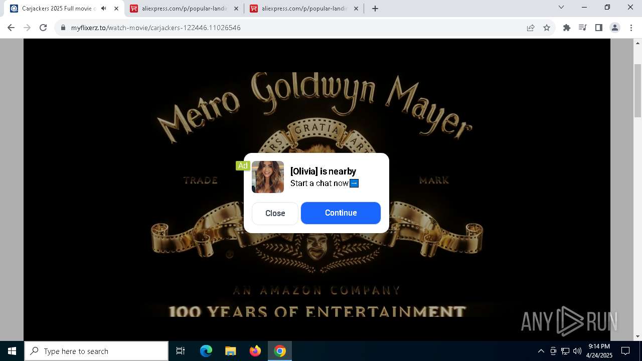Open Task View from the taskbar
The image size is (642, 361).
tap(181, 351)
